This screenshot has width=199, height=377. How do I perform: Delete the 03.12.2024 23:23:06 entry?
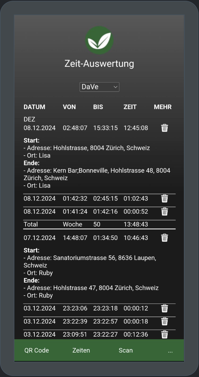point(165,308)
